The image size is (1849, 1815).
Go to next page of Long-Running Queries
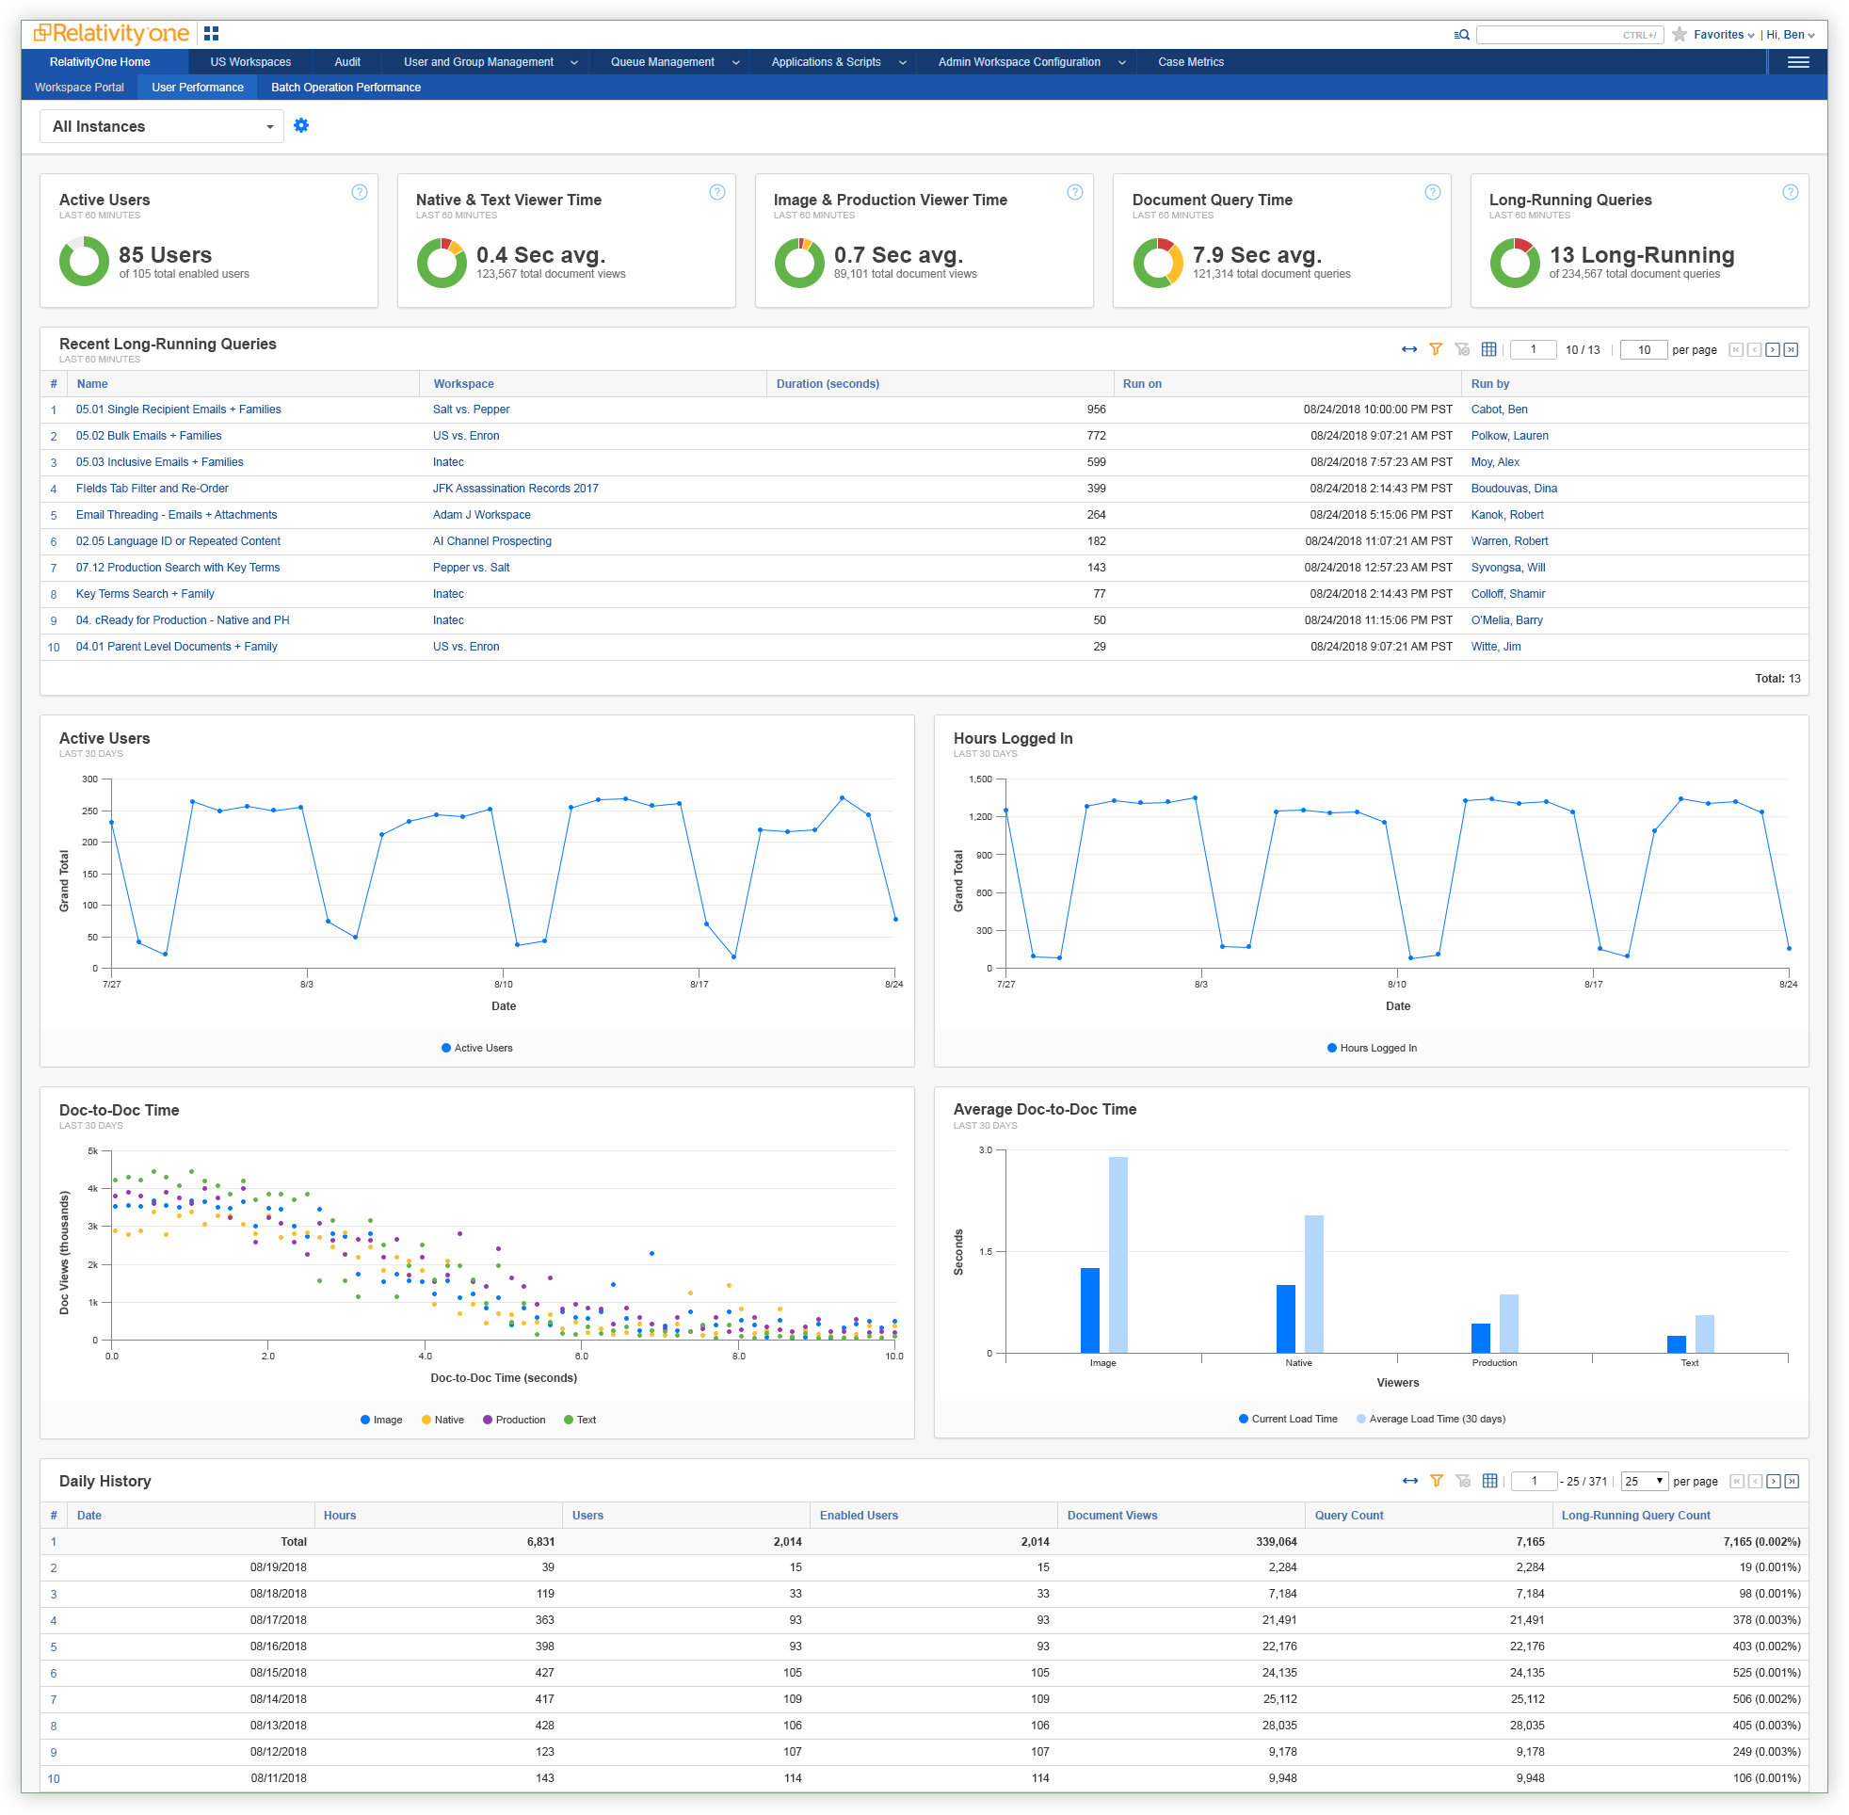(1772, 350)
